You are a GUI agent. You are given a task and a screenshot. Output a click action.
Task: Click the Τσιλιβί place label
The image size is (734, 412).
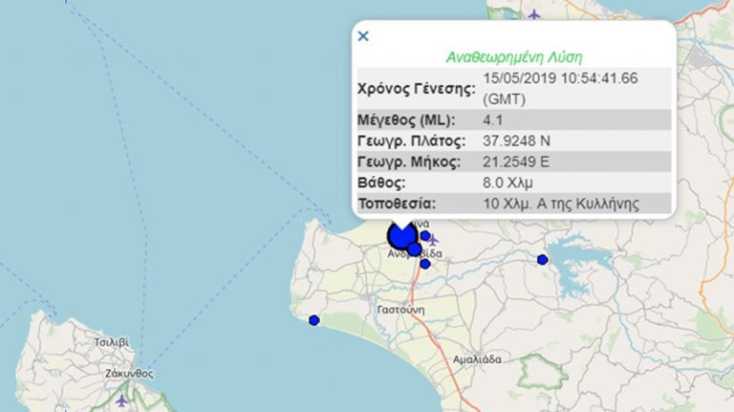(111, 341)
